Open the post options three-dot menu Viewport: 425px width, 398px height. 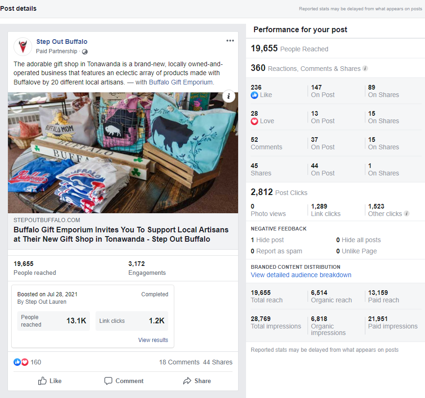coord(230,41)
